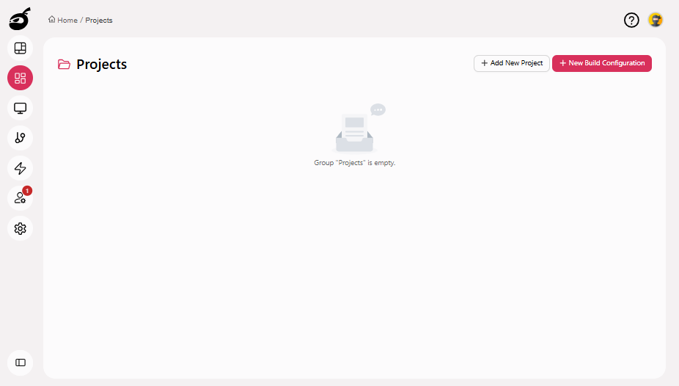The width and height of the screenshot is (679, 386).
Task: Open the git branch sidebar icon
Action: click(x=20, y=138)
